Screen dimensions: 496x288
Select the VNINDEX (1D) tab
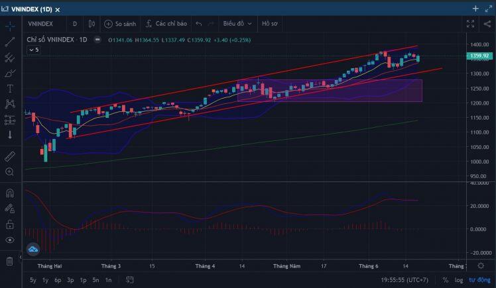[x=31, y=9]
